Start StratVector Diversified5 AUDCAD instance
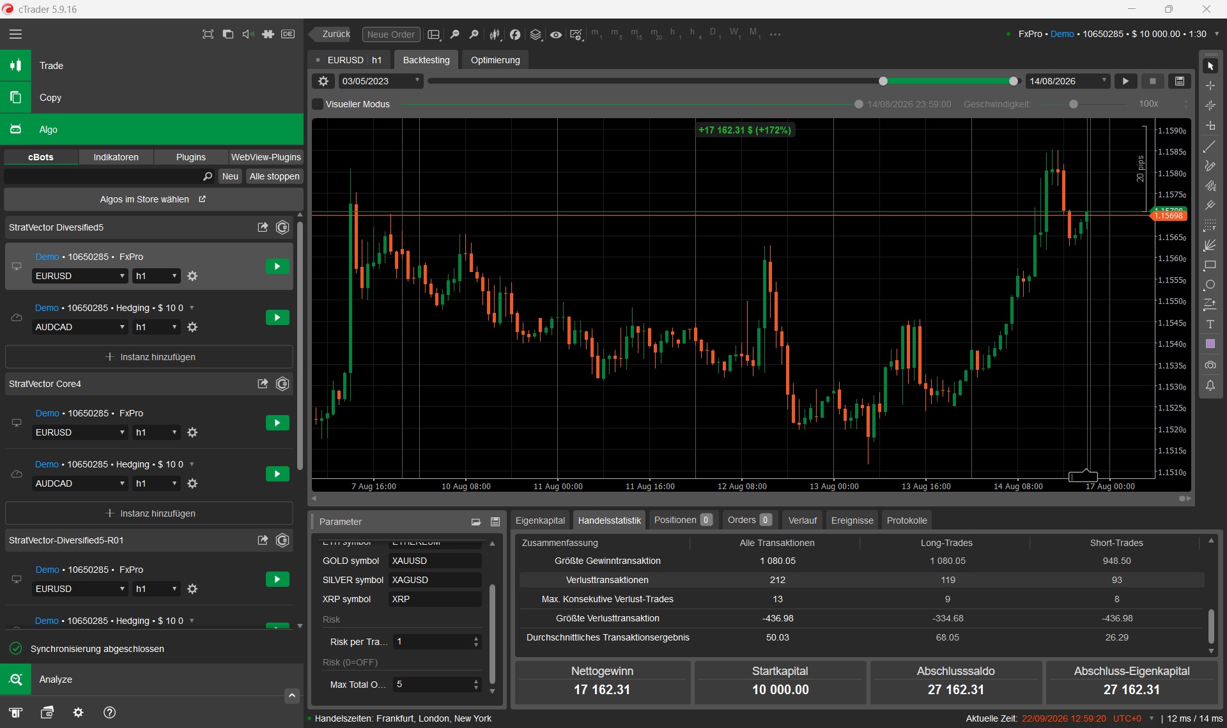Image resolution: width=1227 pixels, height=728 pixels. [x=277, y=317]
